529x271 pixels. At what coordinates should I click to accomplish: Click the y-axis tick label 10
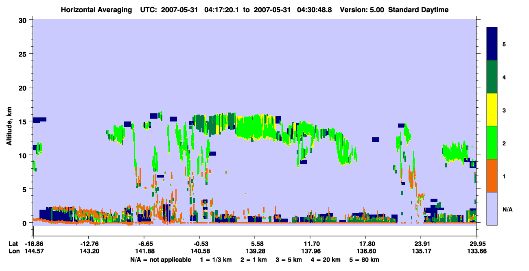24,155
